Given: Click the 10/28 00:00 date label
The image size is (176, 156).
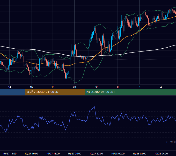Looking at the screenshot, I should [x=118, y=153].
